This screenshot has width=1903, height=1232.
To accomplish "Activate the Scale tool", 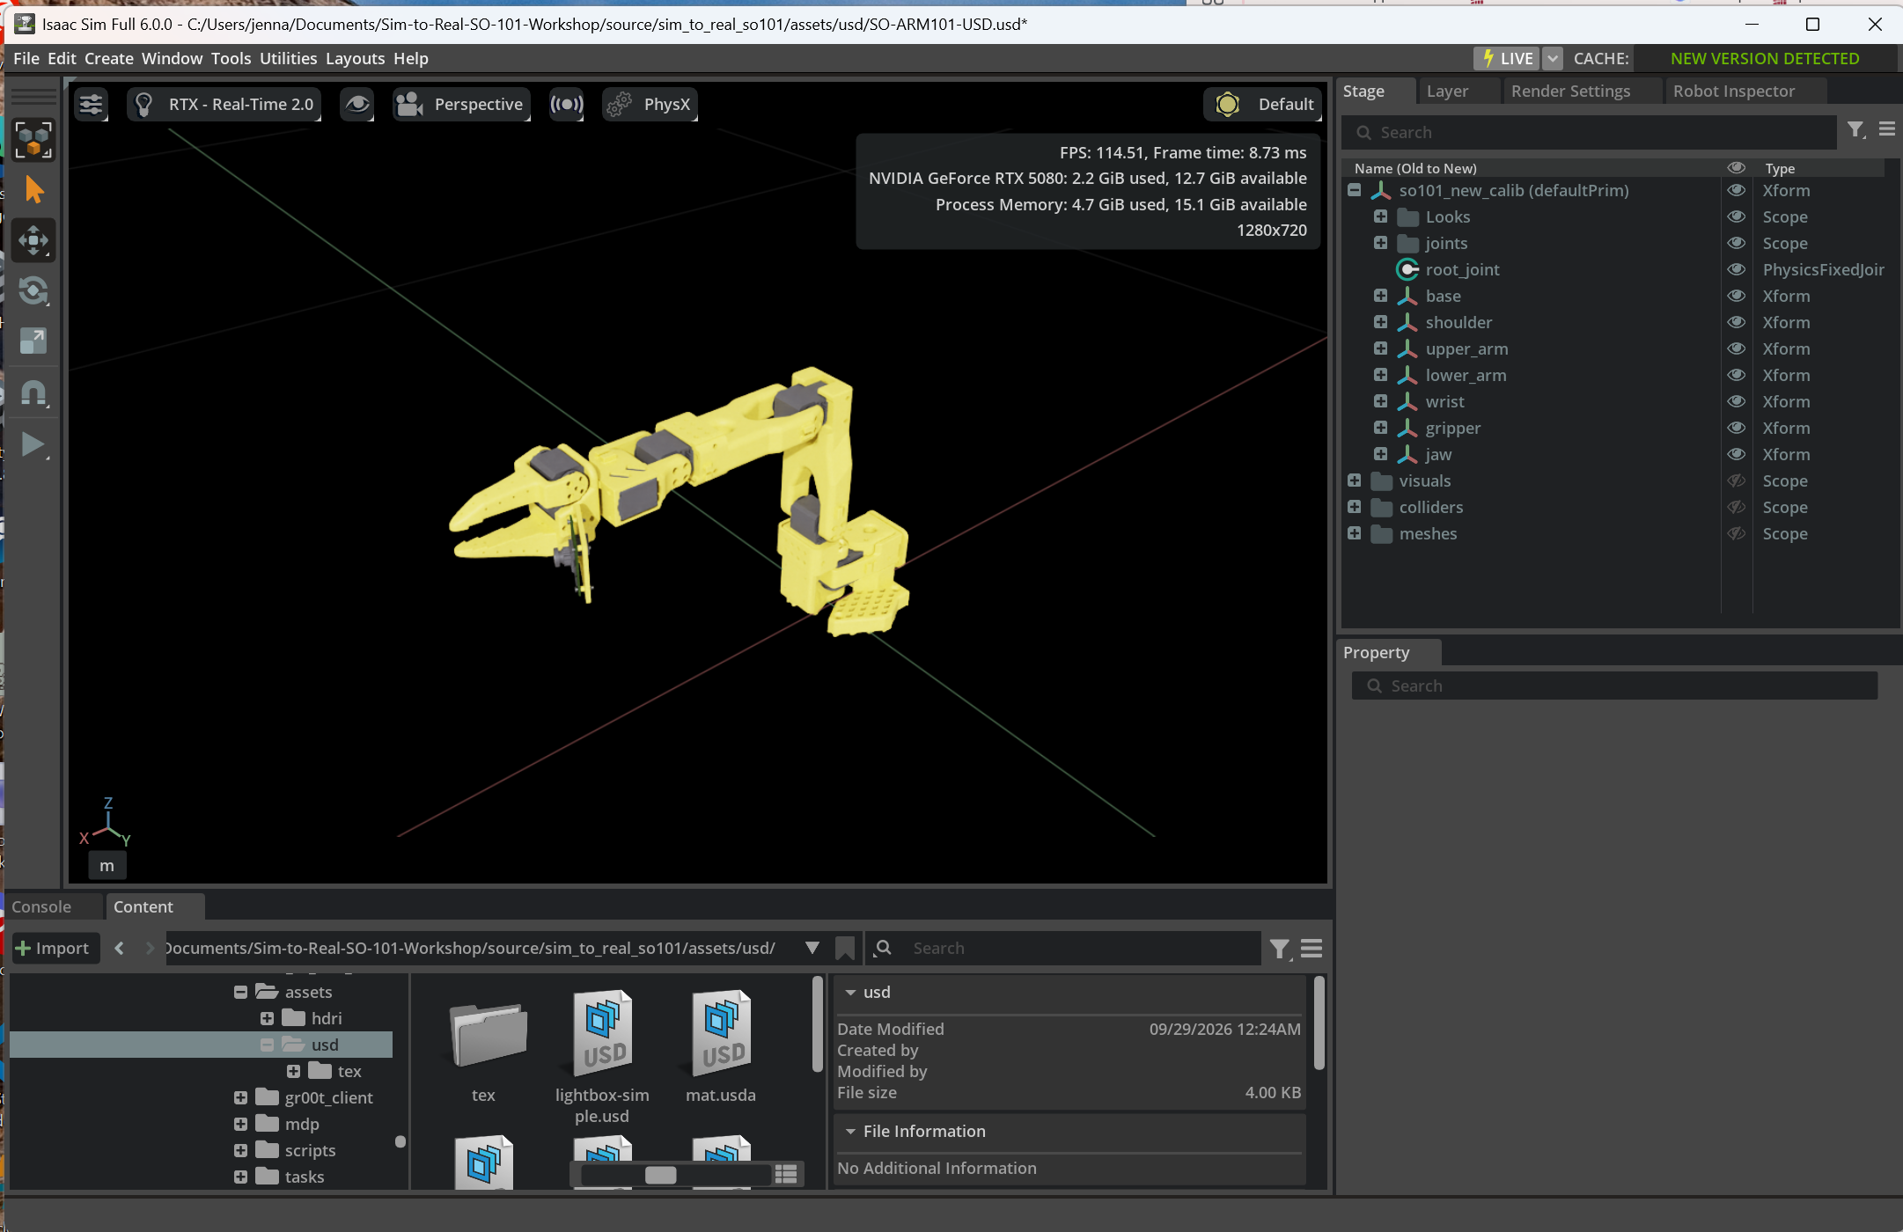I will pos(33,341).
